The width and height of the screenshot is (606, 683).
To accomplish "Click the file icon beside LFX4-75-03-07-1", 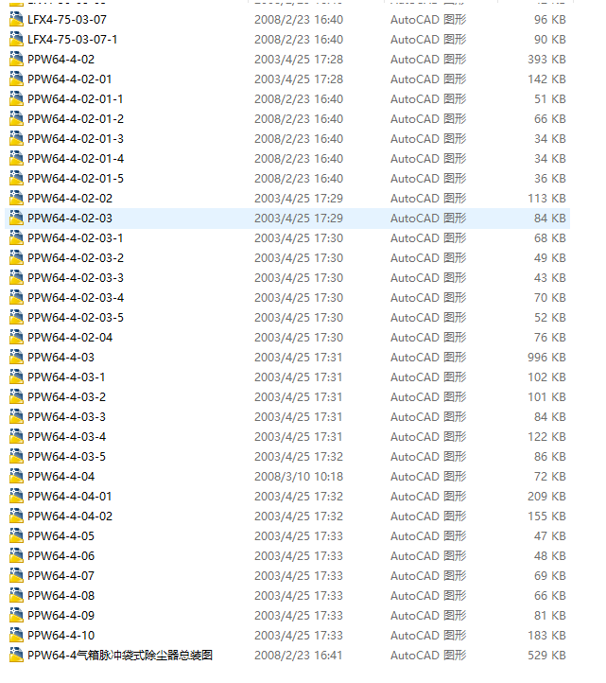I will pyautogui.click(x=16, y=40).
